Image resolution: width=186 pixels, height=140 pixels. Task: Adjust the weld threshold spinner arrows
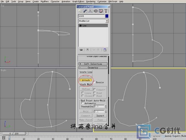(x=106, y=112)
